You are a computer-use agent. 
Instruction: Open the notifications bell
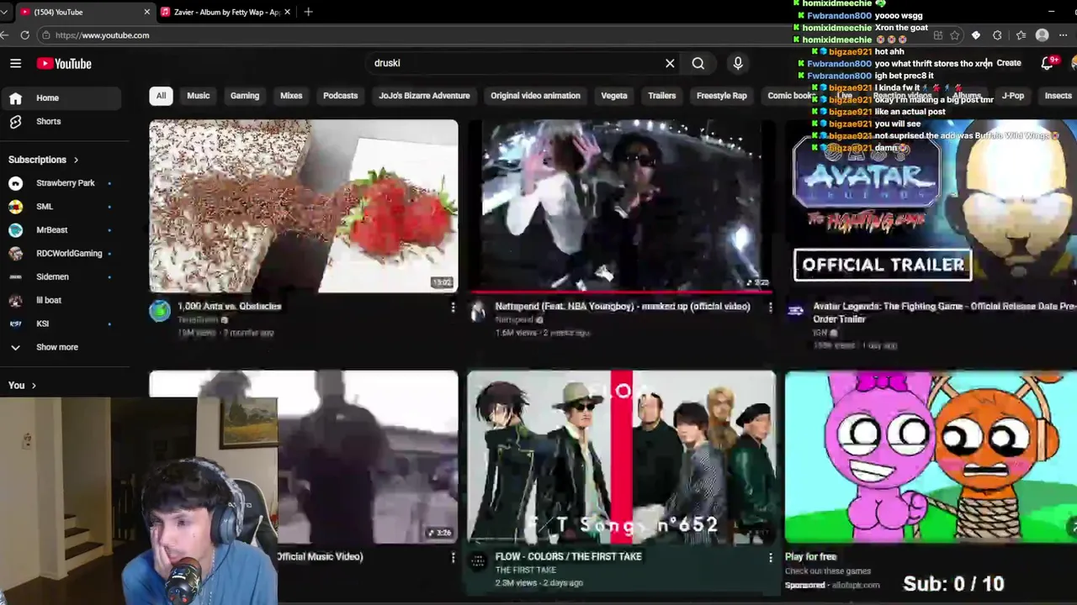[x=1048, y=63]
